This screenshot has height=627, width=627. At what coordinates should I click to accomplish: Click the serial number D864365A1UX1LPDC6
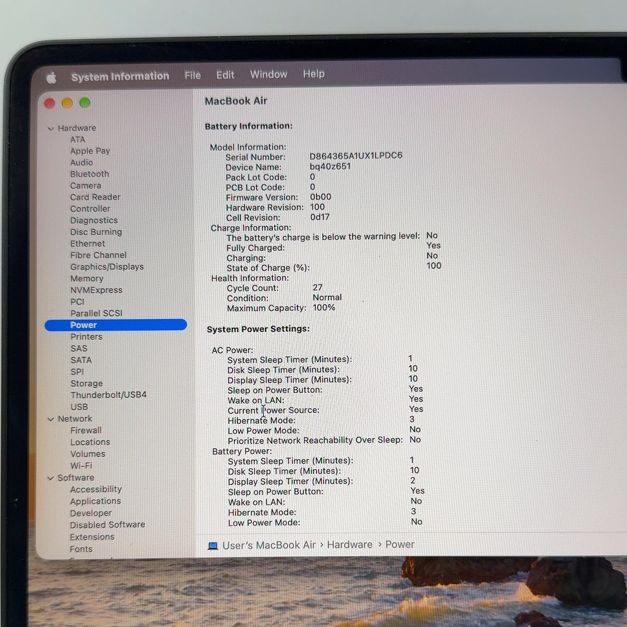point(356,156)
